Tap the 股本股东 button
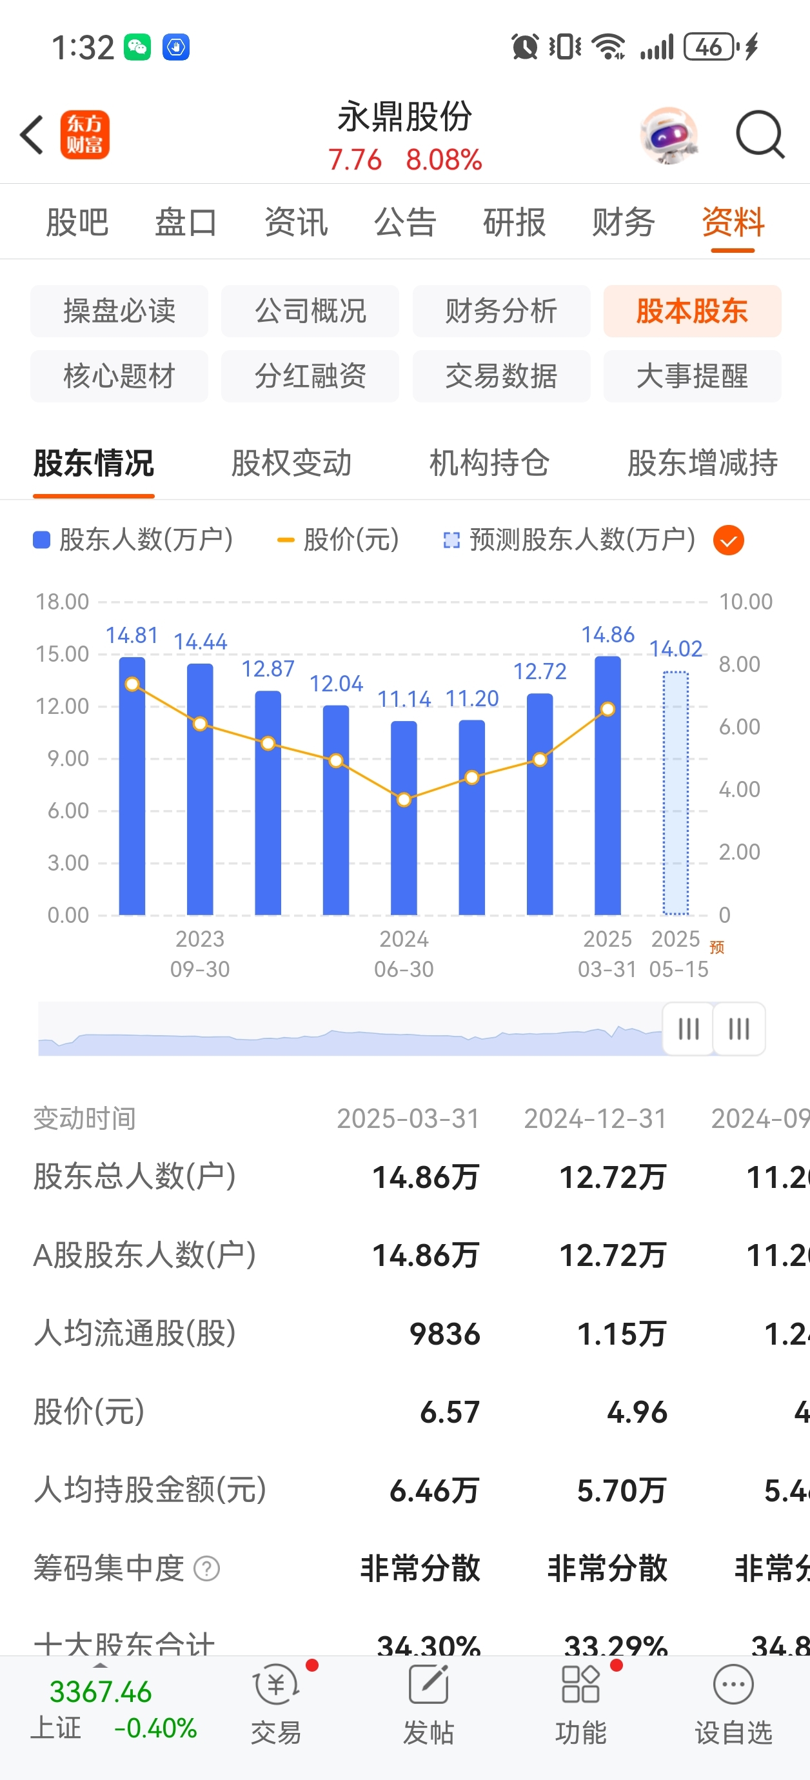The height and width of the screenshot is (1780, 810). click(x=693, y=311)
